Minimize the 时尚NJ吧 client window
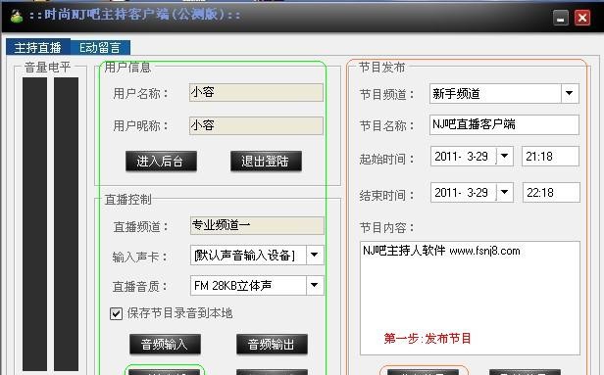Image resolution: width=604 pixels, height=375 pixels. pos(561,18)
